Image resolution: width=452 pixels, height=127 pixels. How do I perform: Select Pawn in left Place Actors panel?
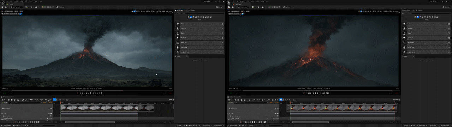click(x=200, y=33)
